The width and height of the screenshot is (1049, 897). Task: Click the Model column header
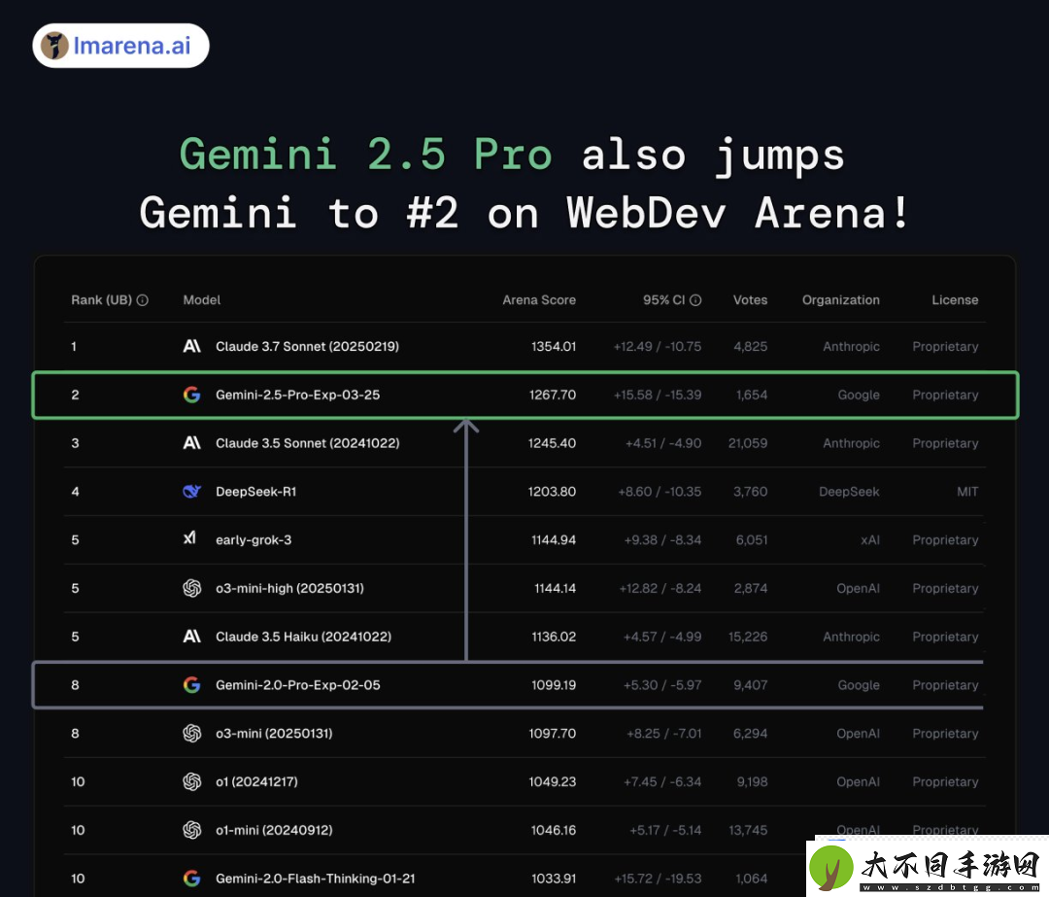pyautogui.click(x=201, y=300)
